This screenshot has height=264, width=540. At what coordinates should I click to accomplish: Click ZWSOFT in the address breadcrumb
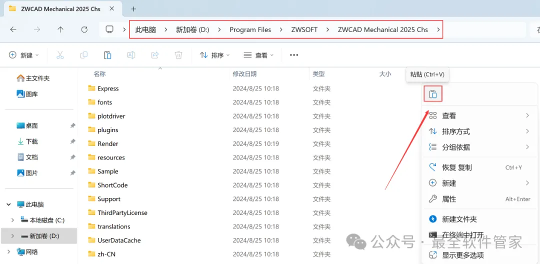click(x=304, y=29)
